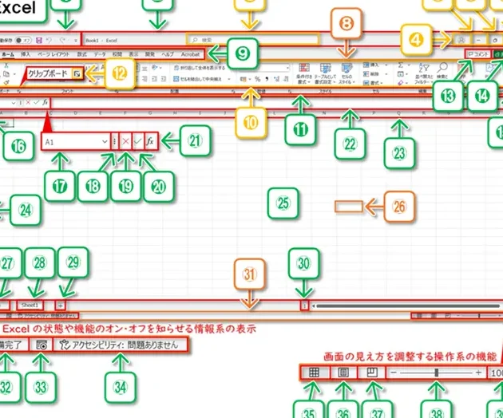This screenshot has height=418, width=503.
Task: Expand the merge and center dropdown arrow
Action: pyautogui.click(x=229, y=79)
